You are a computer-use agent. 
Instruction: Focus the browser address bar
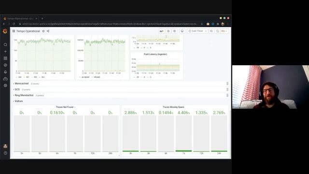tap(110, 24)
